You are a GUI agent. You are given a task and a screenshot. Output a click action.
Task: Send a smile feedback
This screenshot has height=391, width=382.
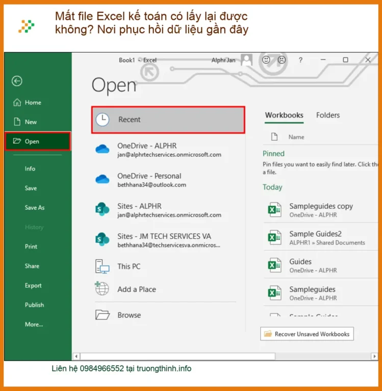tap(266, 60)
